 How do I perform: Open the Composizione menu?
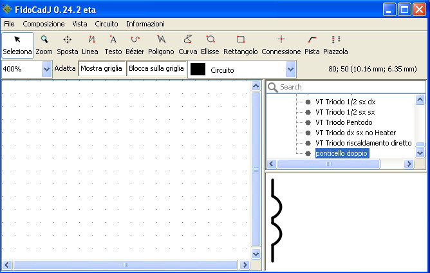(x=44, y=24)
